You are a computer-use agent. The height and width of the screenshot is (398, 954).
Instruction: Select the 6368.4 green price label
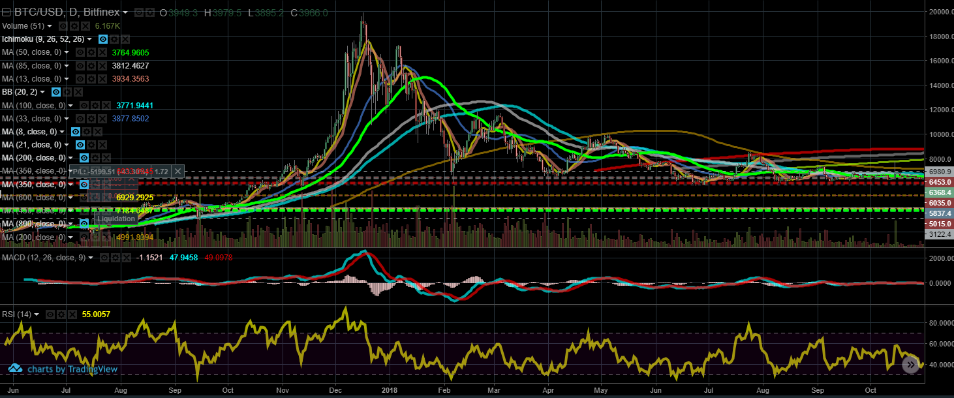coord(940,192)
